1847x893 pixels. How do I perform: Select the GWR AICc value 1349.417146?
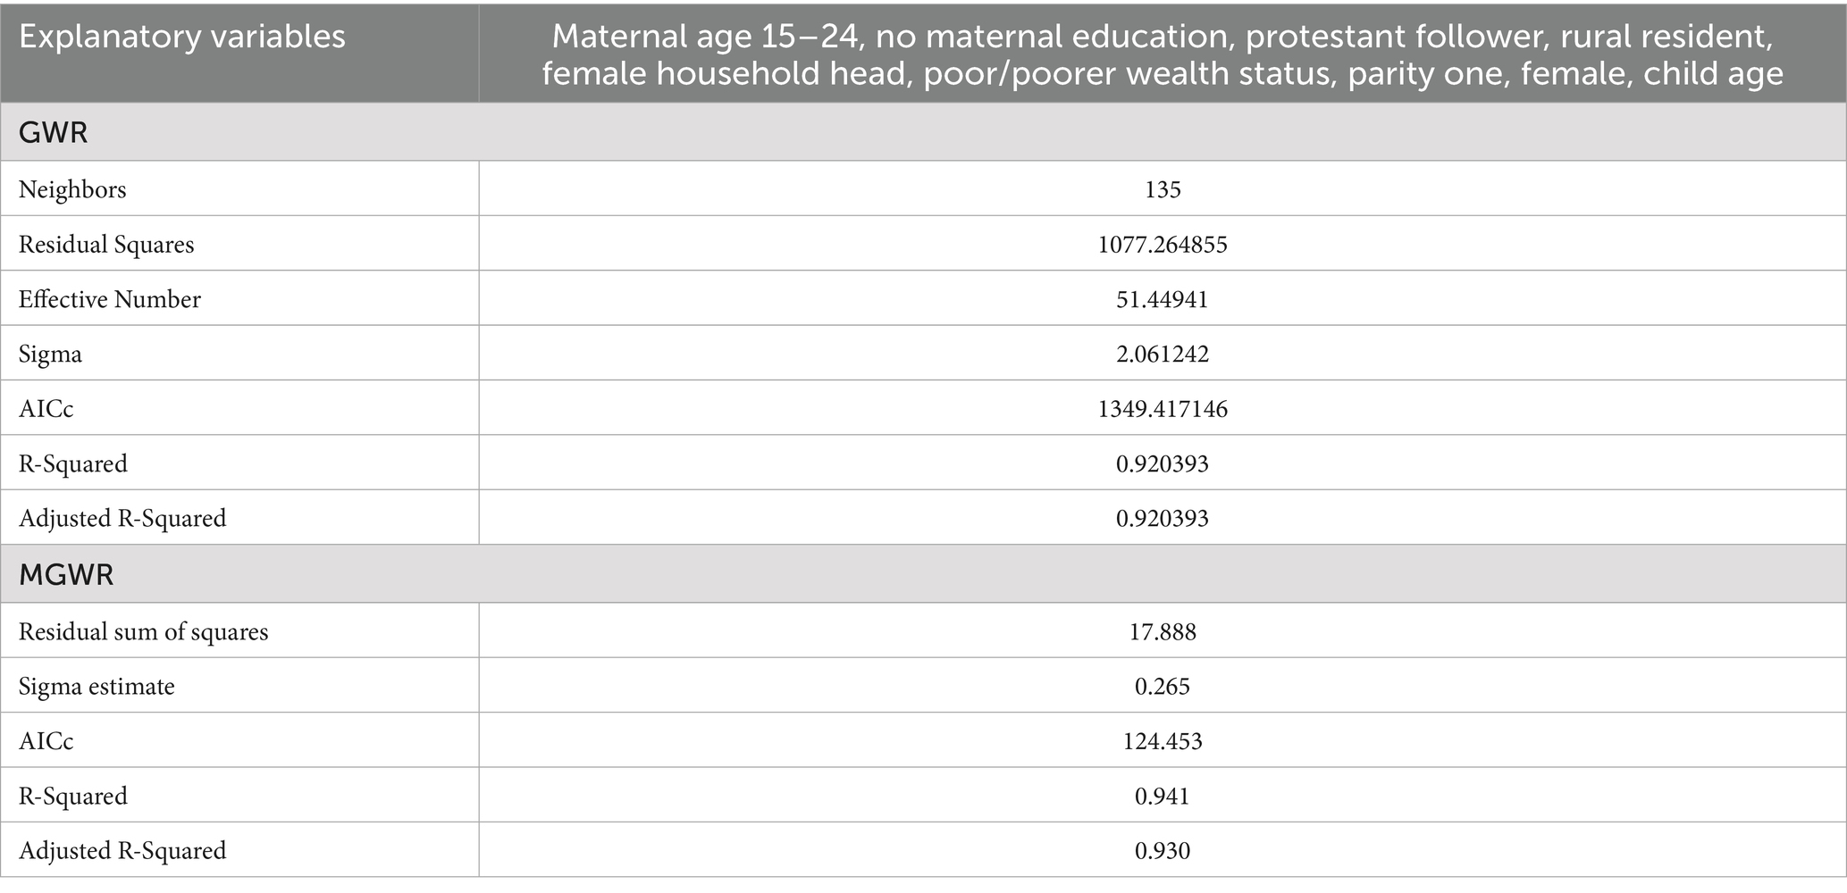point(1163,409)
